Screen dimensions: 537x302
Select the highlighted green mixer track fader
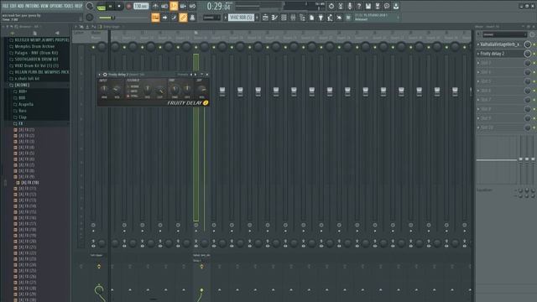coord(196,137)
